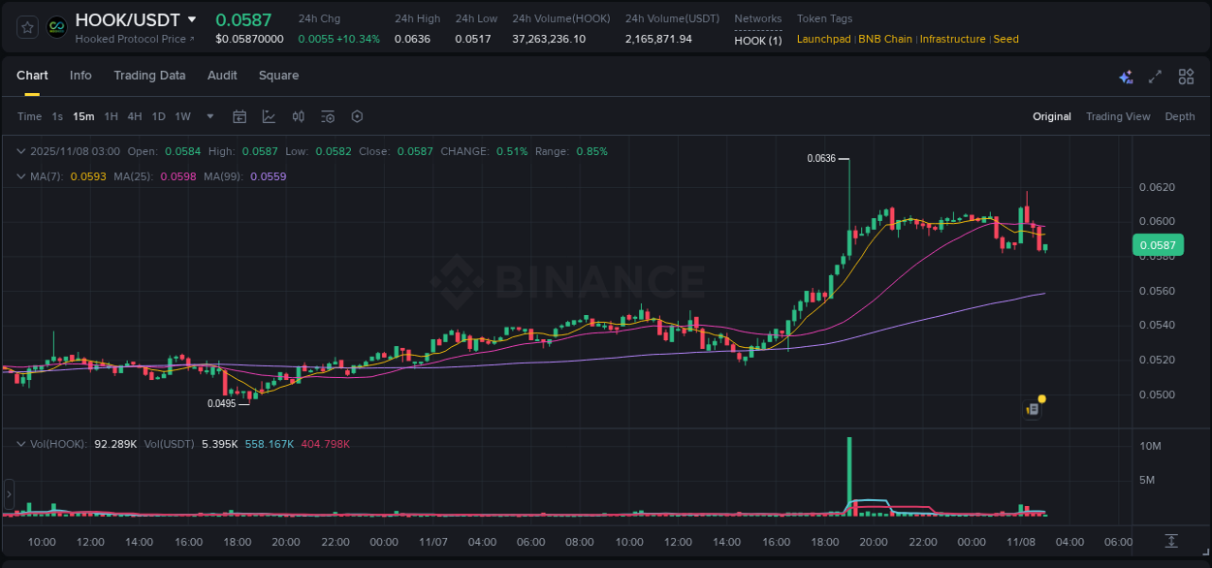Collapse the OHLC info row
1212x568 pixels.
21,151
